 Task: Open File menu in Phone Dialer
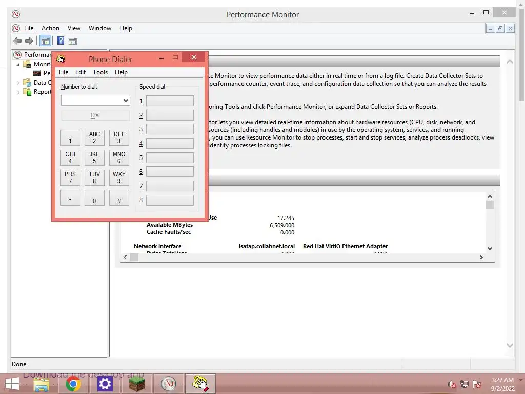coord(64,72)
